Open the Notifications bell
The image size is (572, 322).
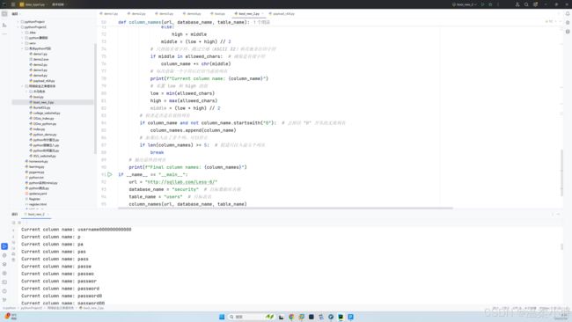point(568,14)
